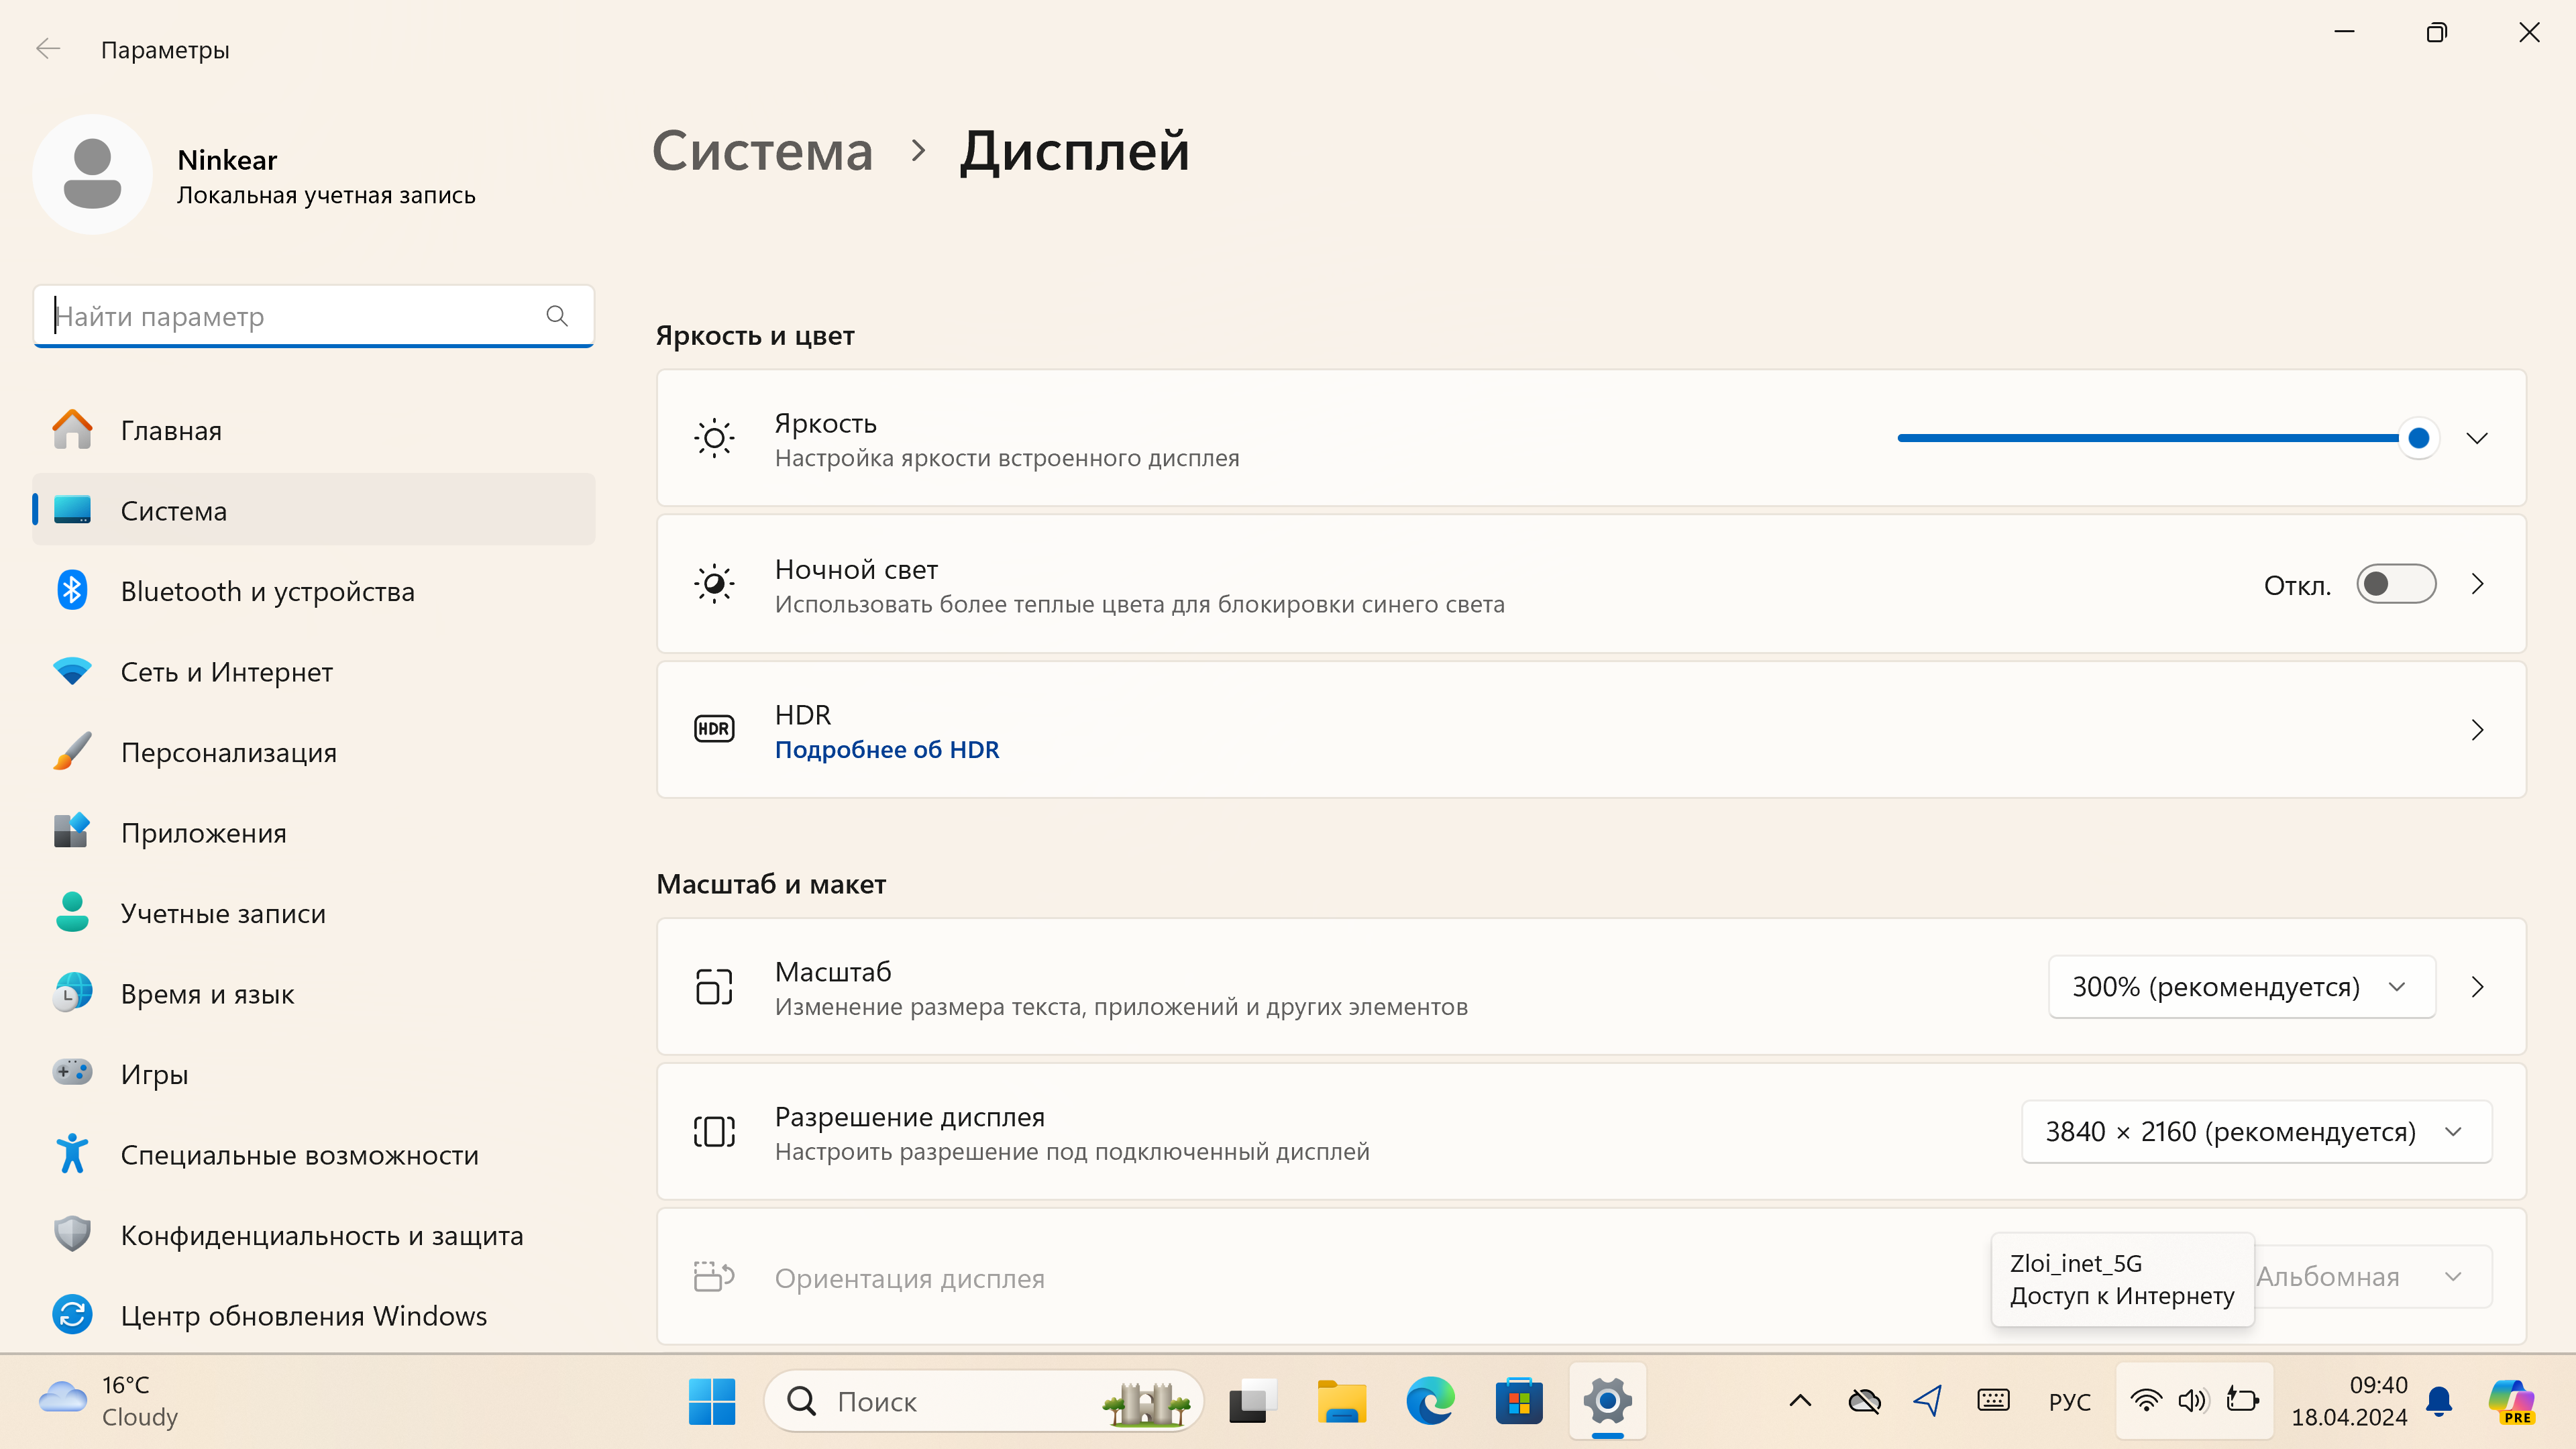Select Персонализация in sidebar
This screenshot has width=2576, height=1449.
[x=228, y=752]
